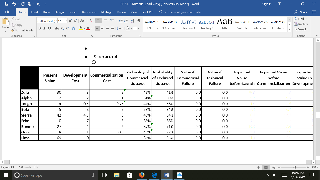Open the Calibri font name dropdown
320x180 pixels.
[x=56, y=21]
